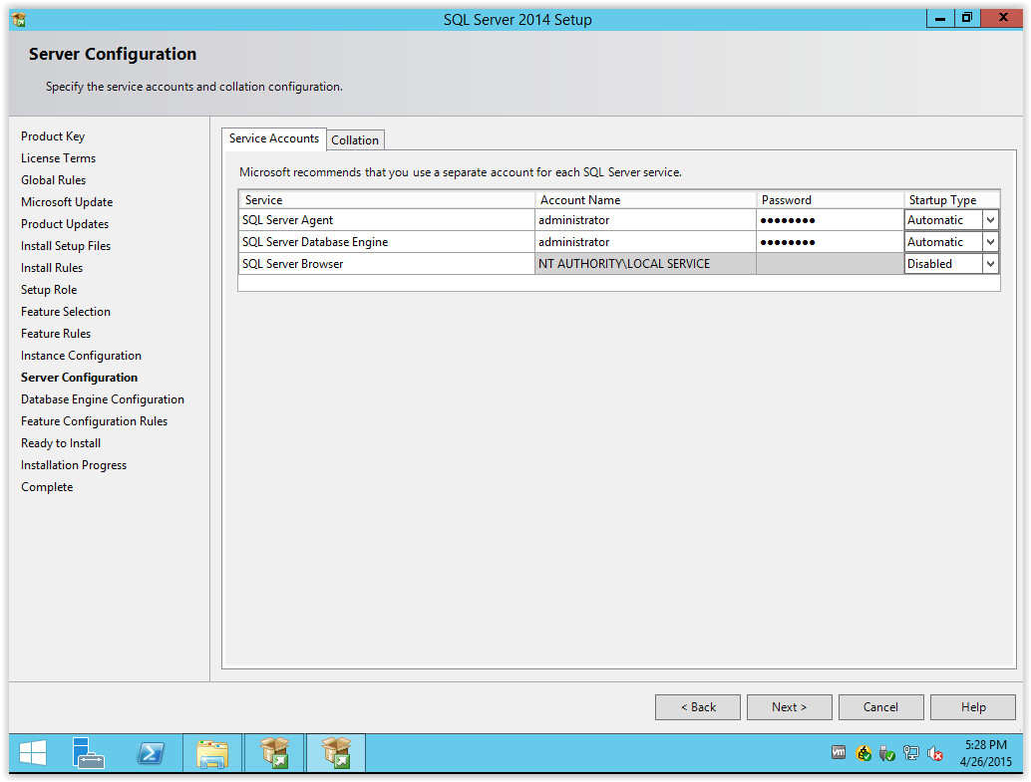This screenshot has height=782, width=1031.
Task: Select the SQL Server Agent service row
Action: (387, 220)
